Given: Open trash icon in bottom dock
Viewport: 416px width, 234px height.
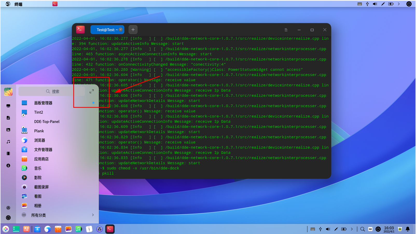Looking at the screenshot, I should coord(400,229).
